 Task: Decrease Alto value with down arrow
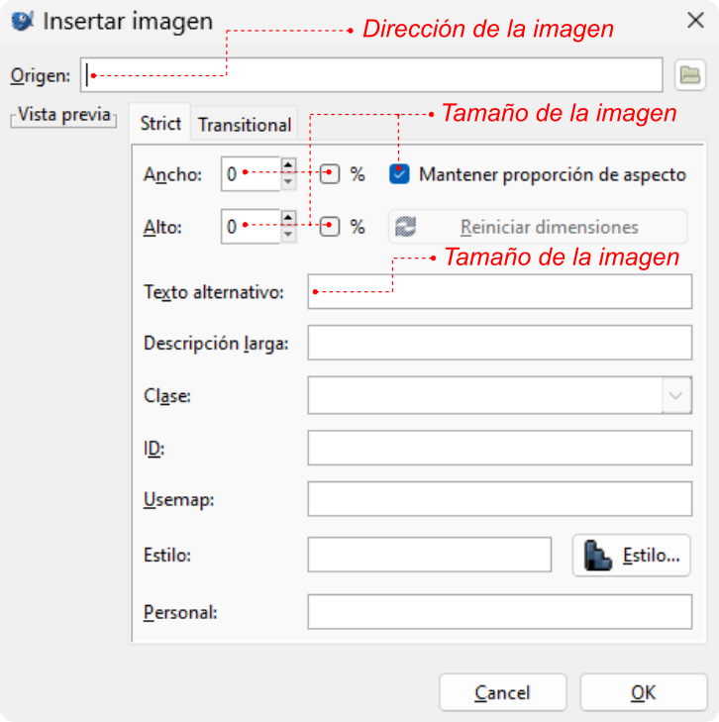pos(288,234)
